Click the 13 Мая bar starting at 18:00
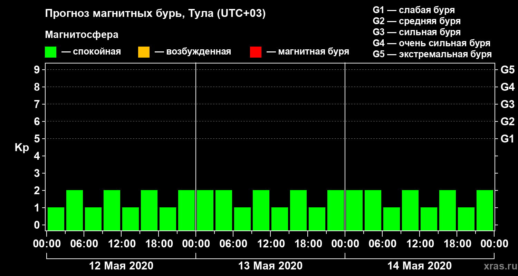 pyautogui.click(x=317, y=219)
